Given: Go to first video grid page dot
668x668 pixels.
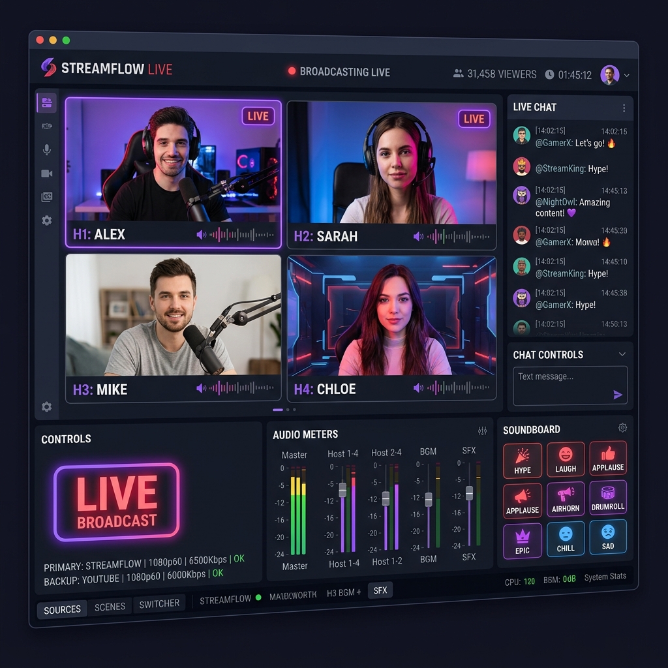Looking at the screenshot, I should tap(278, 410).
